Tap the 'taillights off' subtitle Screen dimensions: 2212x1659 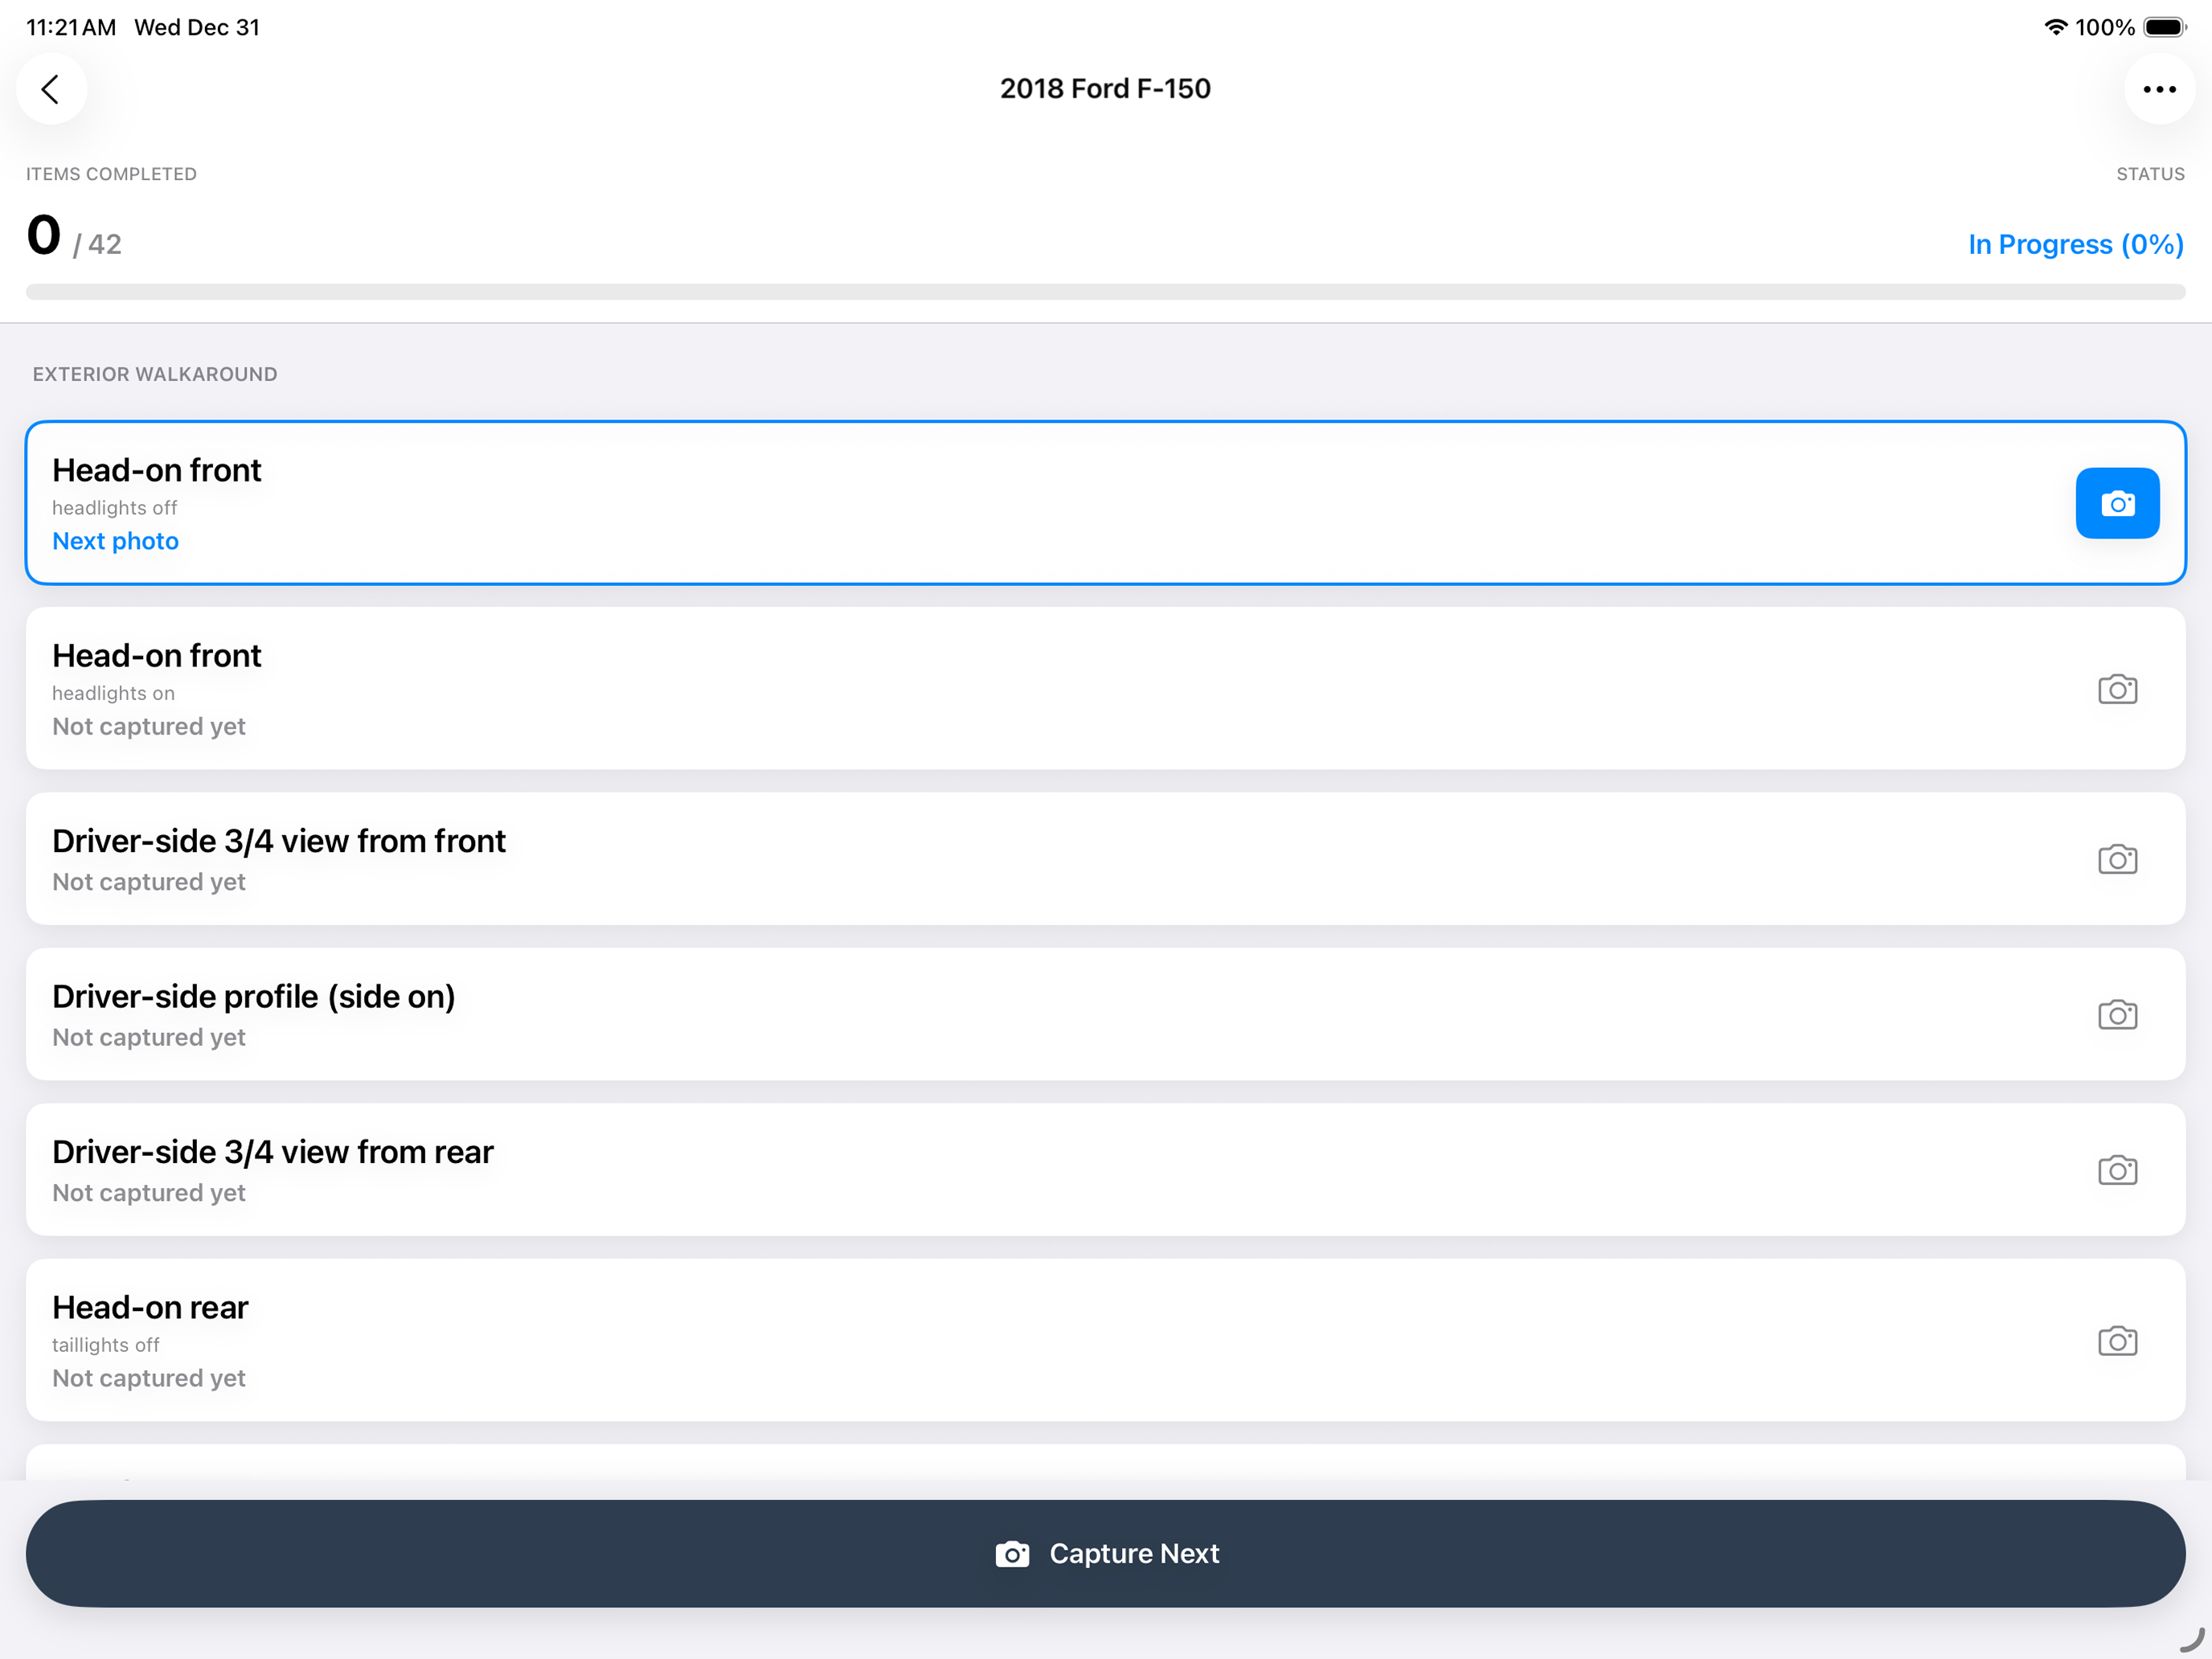(106, 1345)
